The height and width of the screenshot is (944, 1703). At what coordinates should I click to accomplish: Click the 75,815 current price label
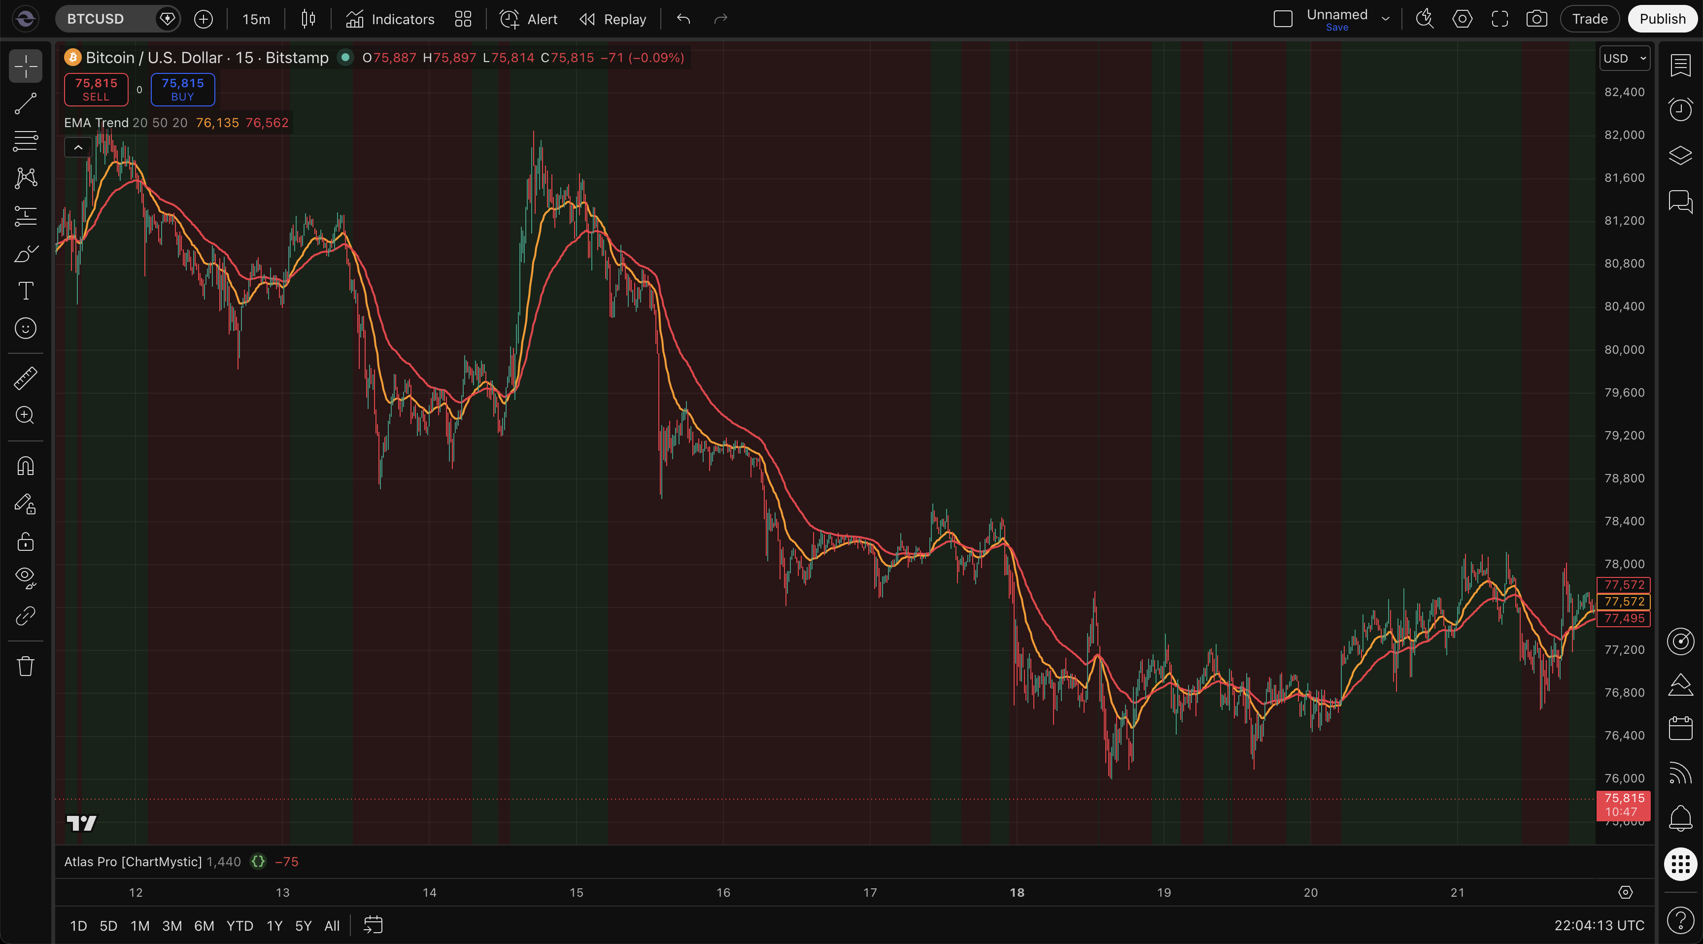click(1623, 805)
